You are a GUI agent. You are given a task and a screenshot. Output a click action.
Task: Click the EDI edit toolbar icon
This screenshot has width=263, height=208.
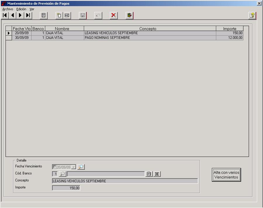click(67, 15)
